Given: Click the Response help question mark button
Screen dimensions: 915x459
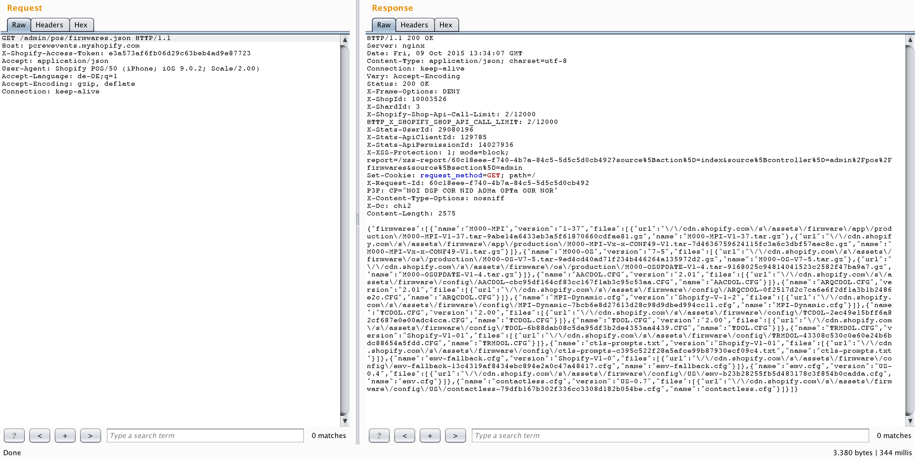Looking at the screenshot, I should (x=379, y=435).
